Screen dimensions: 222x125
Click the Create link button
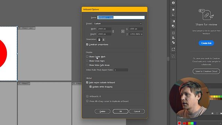(x=206, y=43)
